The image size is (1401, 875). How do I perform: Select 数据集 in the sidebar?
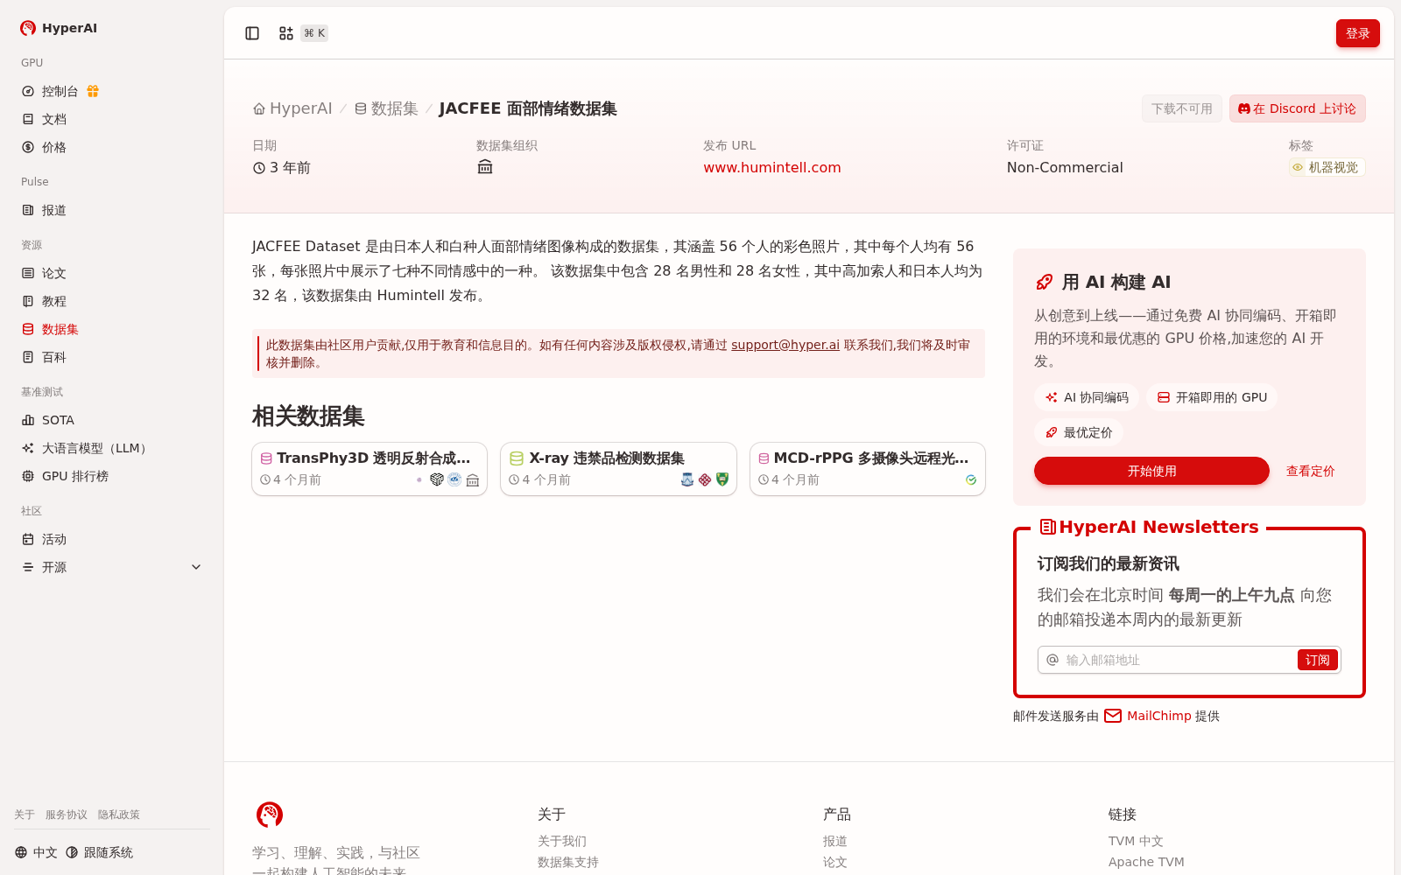(x=112, y=329)
